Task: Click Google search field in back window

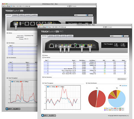Action: click(x=83, y=6)
